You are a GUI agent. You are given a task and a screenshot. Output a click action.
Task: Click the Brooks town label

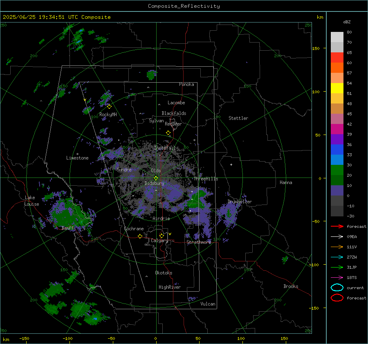pyautogui.click(x=291, y=286)
